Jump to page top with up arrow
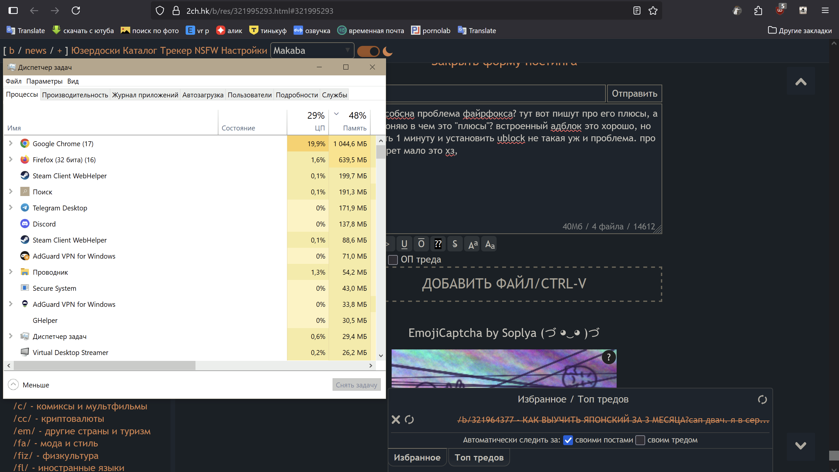This screenshot has width=839, height=472. coord(801,82)
